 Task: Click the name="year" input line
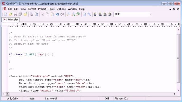pos(60,87)
